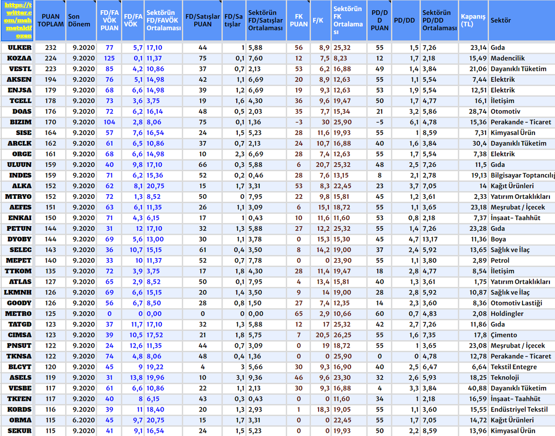Screen dimensions: 555x436
Task: Open the Twitter link in the header cell
Action: (18, 21)
